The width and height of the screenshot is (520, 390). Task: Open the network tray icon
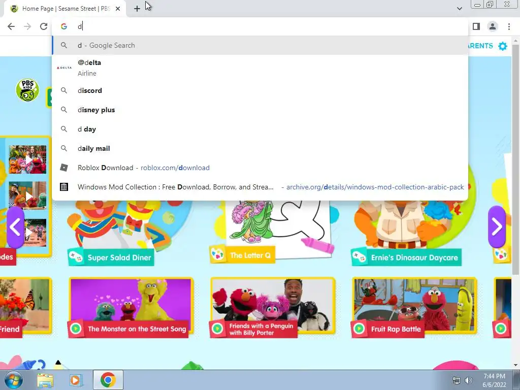457,380
